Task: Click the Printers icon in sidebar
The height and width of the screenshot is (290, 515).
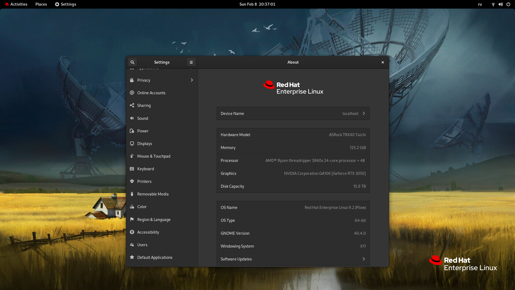Action: (x=132, y=182)
